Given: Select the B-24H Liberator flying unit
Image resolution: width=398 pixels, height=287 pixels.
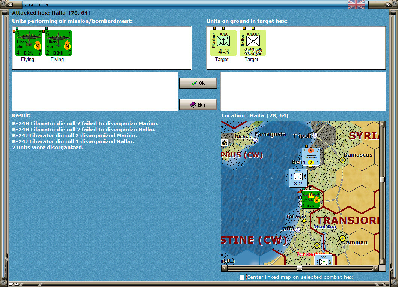Looking at the screenshot, I should [58, 43].
